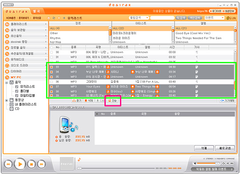
Task: Click the search text input field
Action: (x=162, y=18)
